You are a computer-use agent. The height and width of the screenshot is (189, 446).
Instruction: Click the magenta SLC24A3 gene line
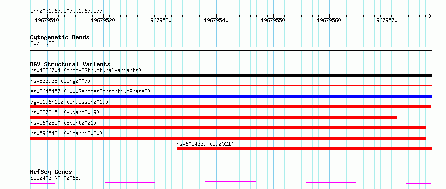pos(231,182)
